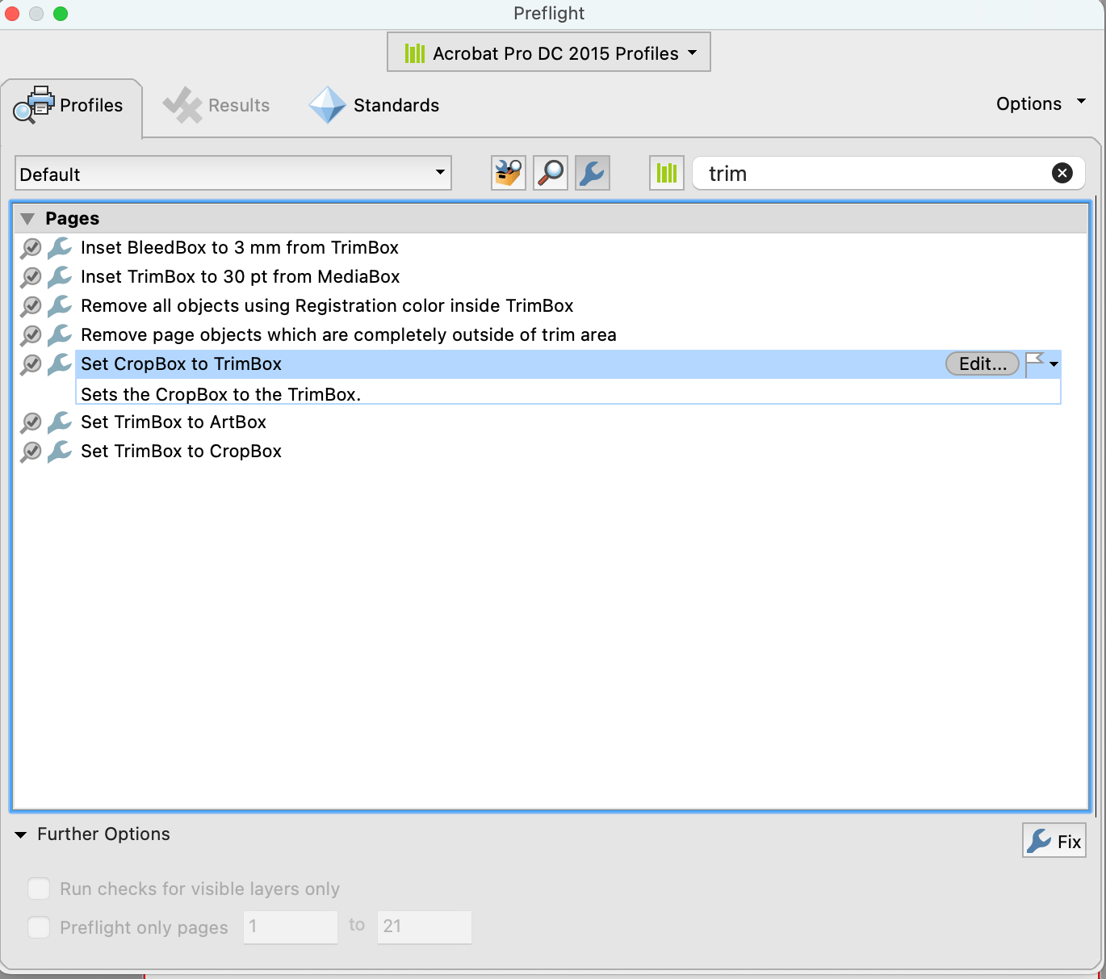Click the ending page number field showing 21

pyautogui.click(x=424, y=927)
